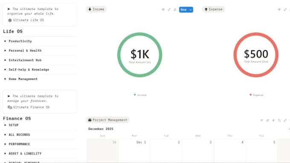
Task: Click the red Expense donut chart
Action: 256,55
